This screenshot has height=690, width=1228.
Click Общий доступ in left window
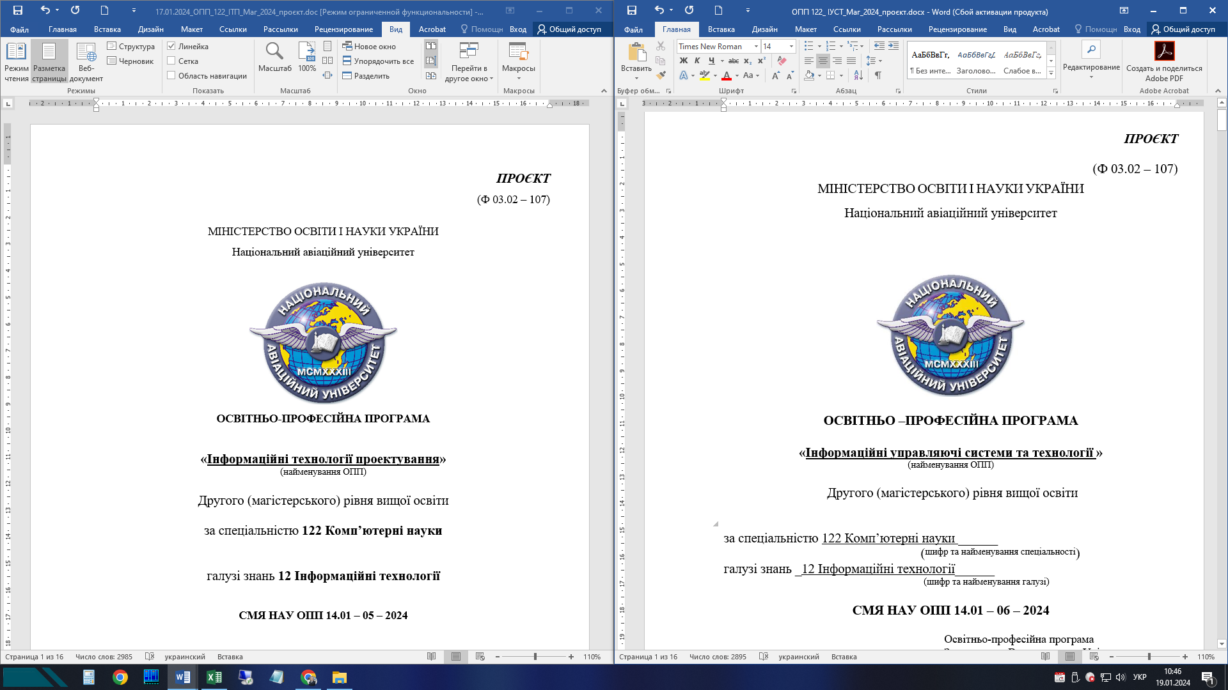point(569,29)
